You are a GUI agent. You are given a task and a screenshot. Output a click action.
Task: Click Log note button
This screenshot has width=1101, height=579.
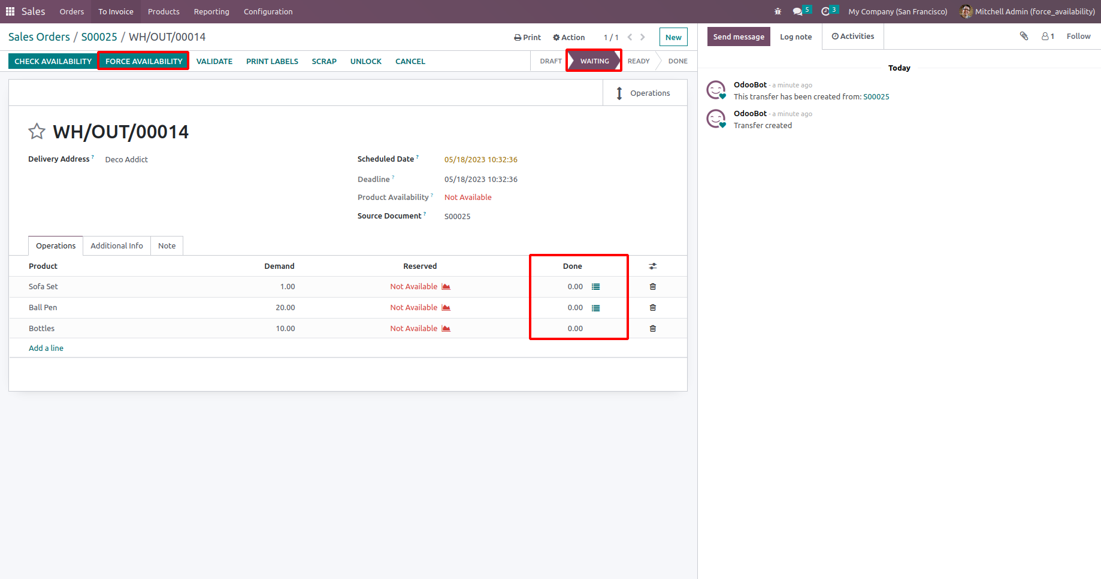point(795,37)
